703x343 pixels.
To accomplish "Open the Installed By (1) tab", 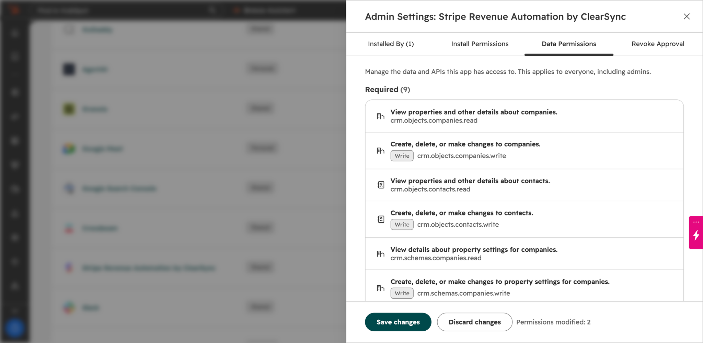I will tap(391, 44).
